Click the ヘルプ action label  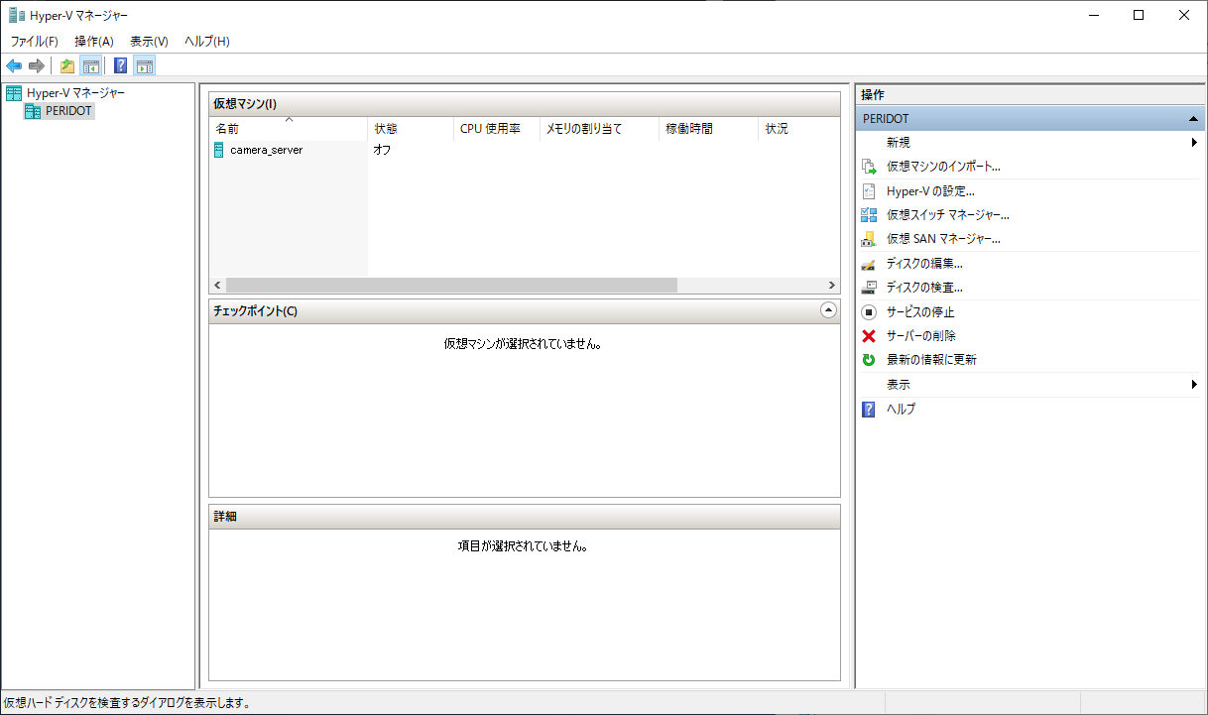[901, 409]
